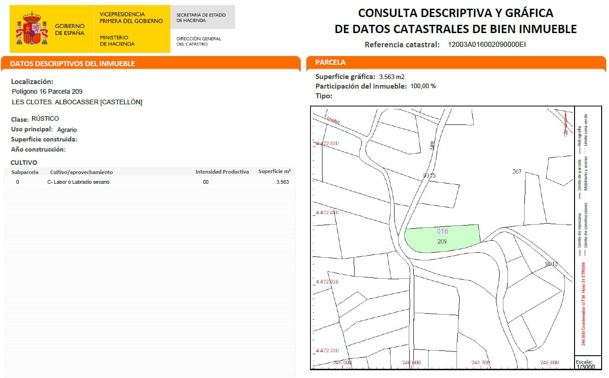Image resolution: width=609 pixels, height=378 pixels.
Task: Click the Superficie m² column header
Action: pyautogui.click(x=274, y=172)
